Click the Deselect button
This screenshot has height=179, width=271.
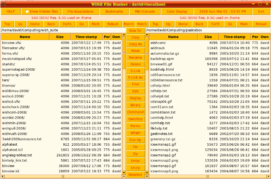coord(135,175)
